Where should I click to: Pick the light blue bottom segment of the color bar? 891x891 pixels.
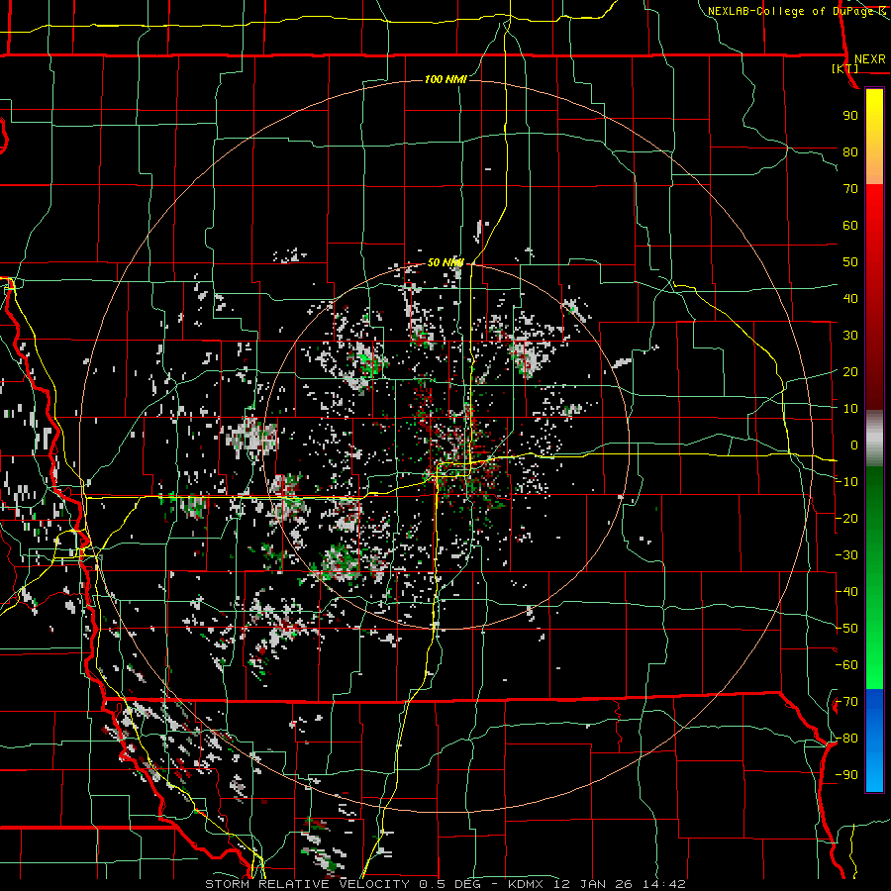tap(874, 770)
